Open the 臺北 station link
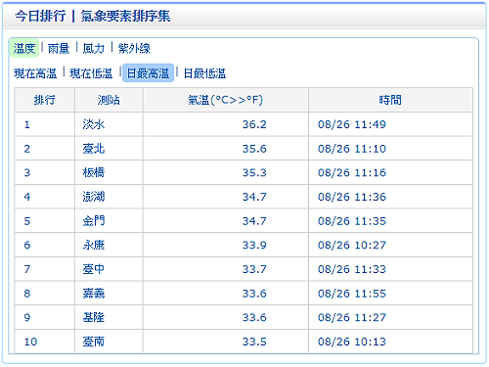 pos(94,149)
